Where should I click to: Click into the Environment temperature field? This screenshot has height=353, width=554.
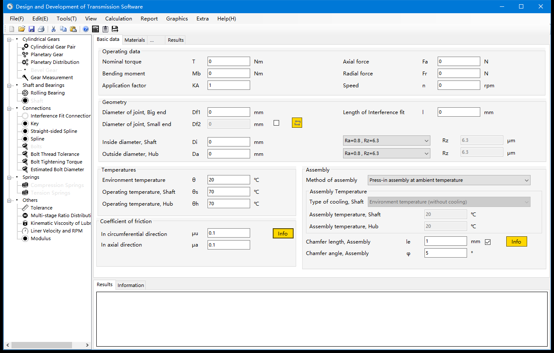pos(229,180)
